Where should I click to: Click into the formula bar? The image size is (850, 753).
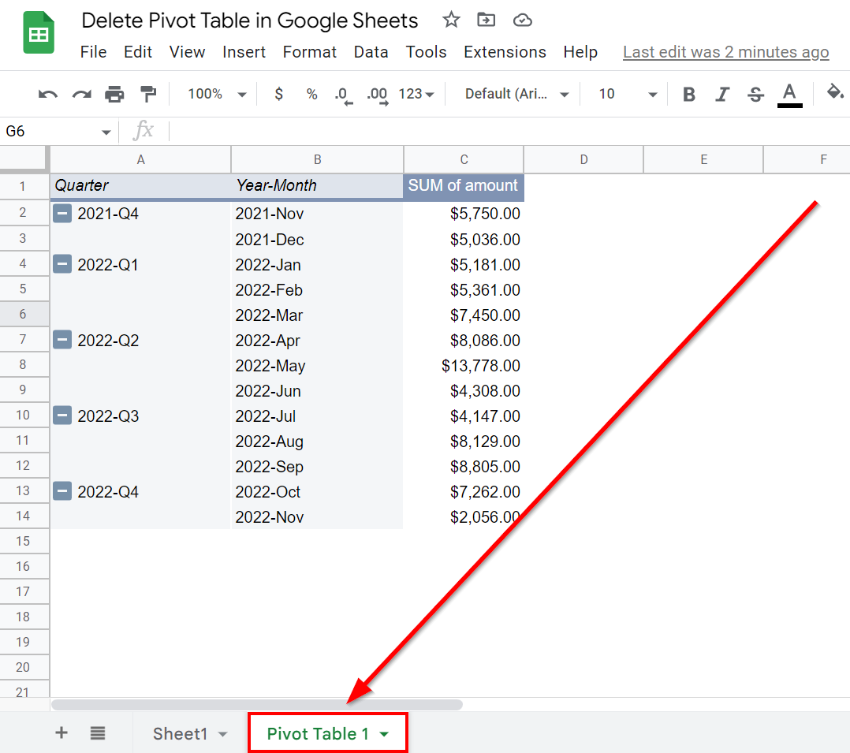(x=509, y=131)
